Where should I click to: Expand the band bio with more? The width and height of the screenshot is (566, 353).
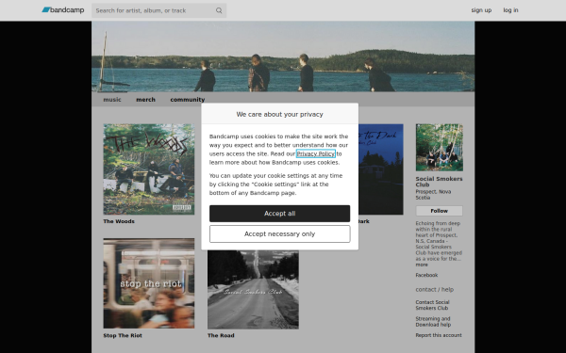click(422, 265)
